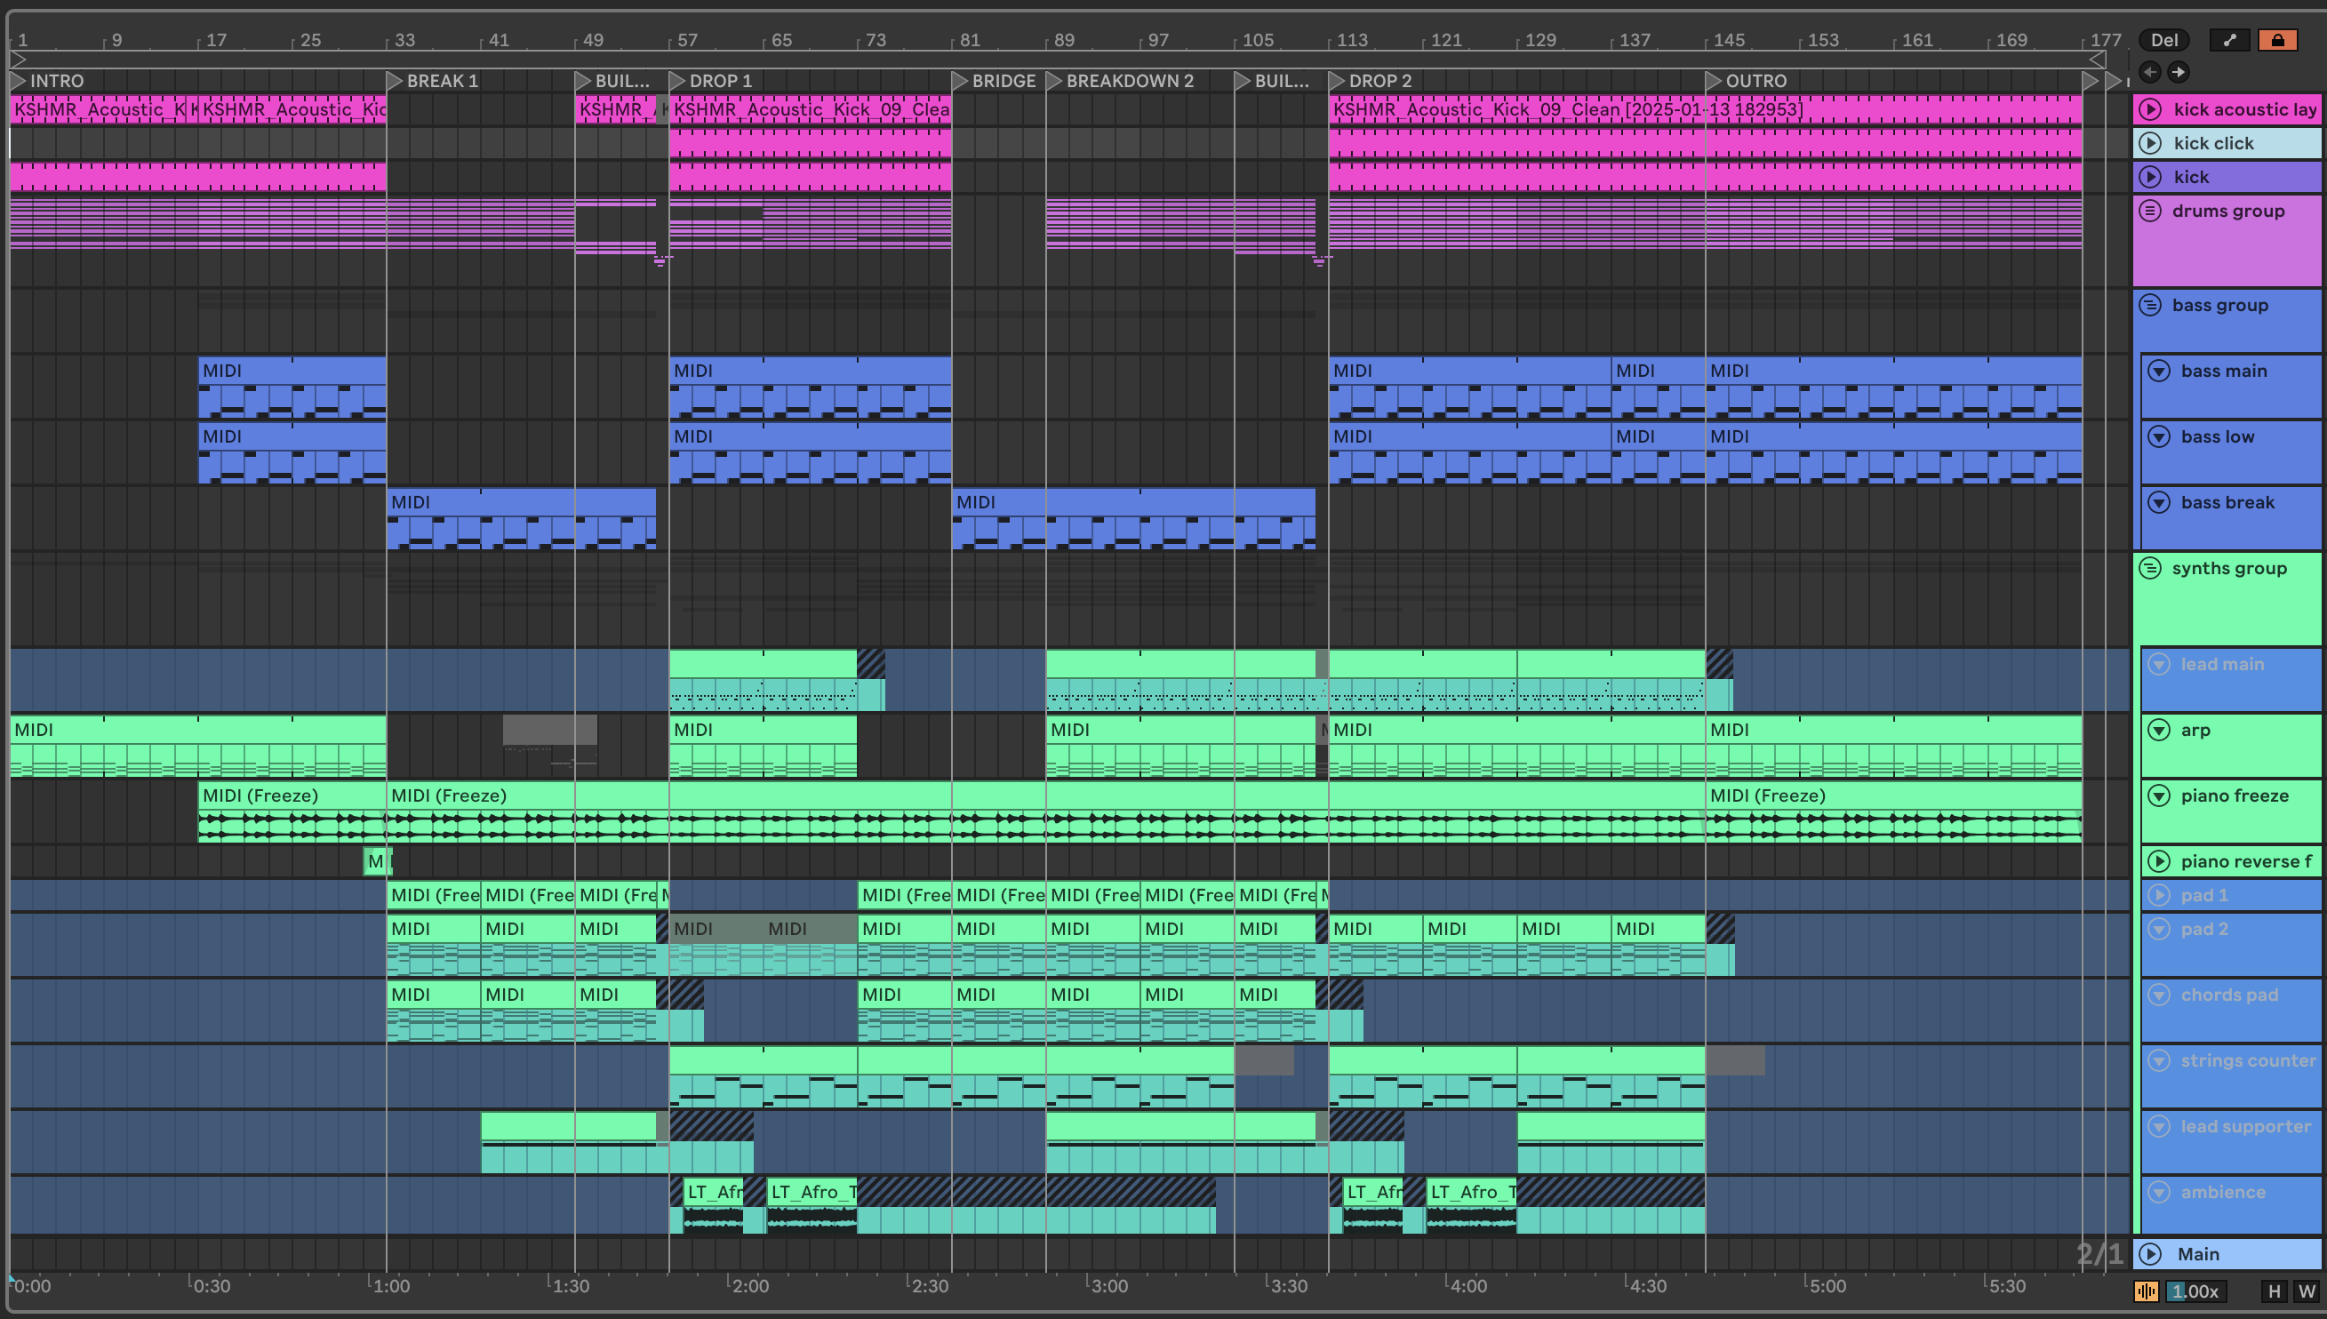Screen dimensions: 2327x1319
Task: Unfold the kick click track
Action: 2150,143
